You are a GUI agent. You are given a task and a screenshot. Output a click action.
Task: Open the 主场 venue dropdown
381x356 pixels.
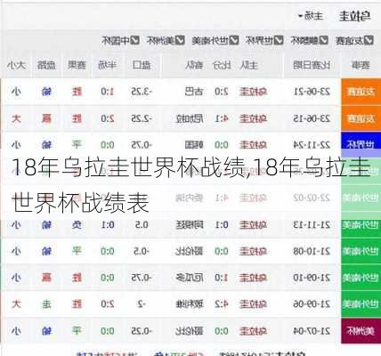tap(311, 16)
